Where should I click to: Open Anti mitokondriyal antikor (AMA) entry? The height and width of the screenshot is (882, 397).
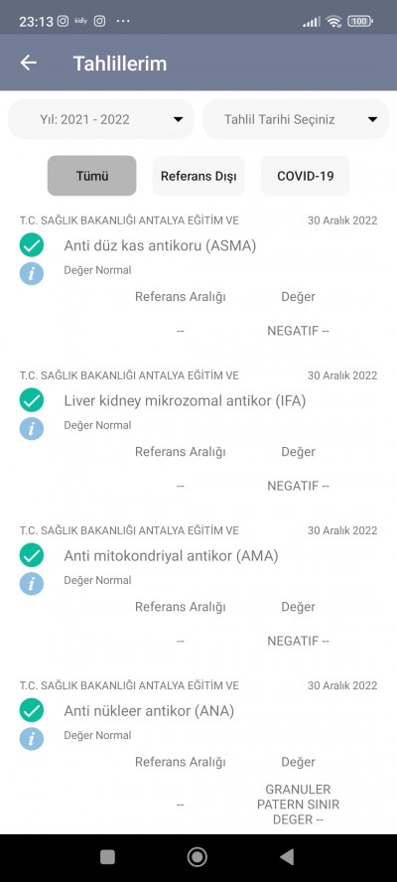coord(172,556)
